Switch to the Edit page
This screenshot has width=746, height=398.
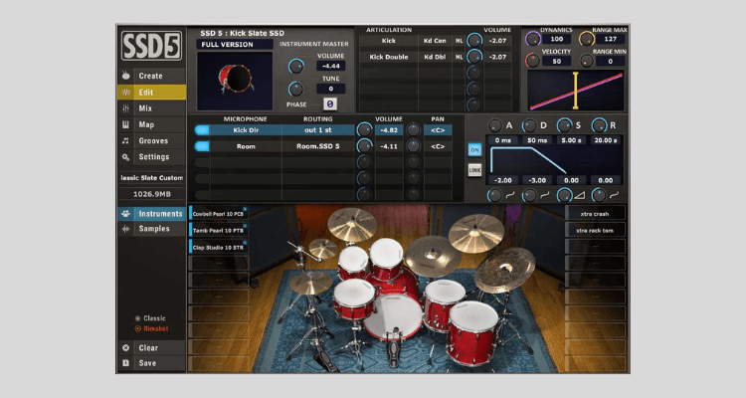[152, 93]
